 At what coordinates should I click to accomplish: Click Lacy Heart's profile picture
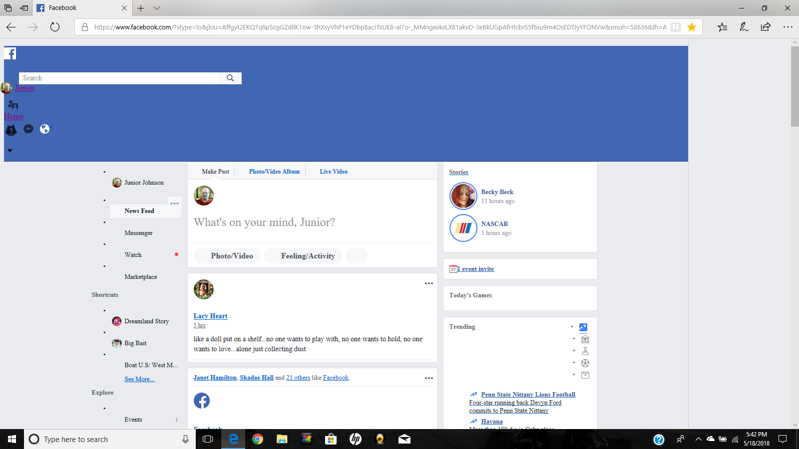pyautogui.click(x=204, y=289)
